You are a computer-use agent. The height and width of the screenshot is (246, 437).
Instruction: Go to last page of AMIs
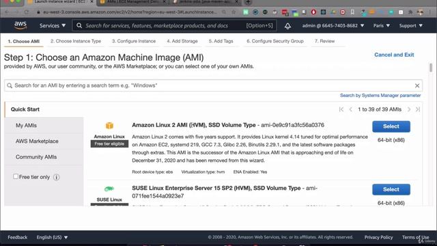[418, 109]
